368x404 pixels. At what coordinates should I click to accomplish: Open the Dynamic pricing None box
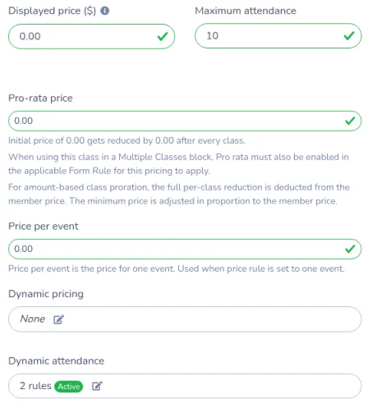click(185, 319)
